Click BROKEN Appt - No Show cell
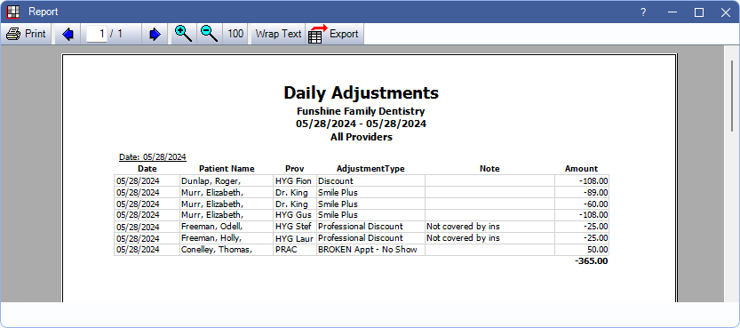 pos(371,250)
